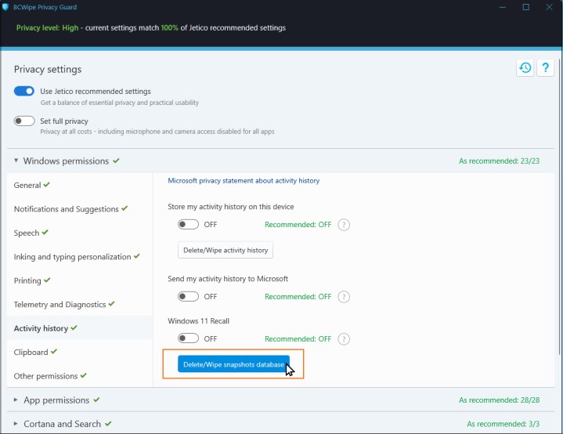The height and width of the screenshot is (434, 563).
Task: Toggle Send my activity history to Microsoft
Action: (188, 297)
